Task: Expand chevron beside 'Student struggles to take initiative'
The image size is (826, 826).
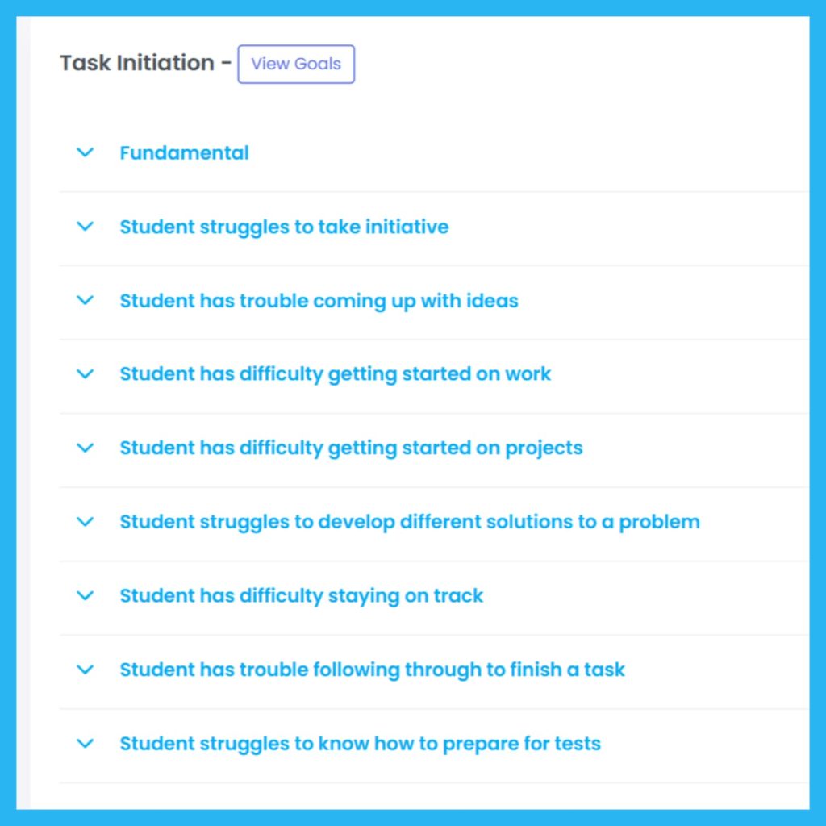Action: pos(85,227)
